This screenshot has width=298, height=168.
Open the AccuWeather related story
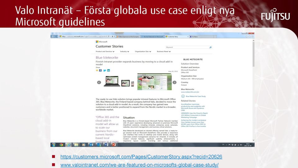193,107
